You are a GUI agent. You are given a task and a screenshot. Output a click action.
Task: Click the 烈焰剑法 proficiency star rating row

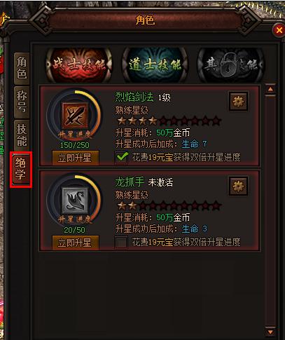pos(169,121)
